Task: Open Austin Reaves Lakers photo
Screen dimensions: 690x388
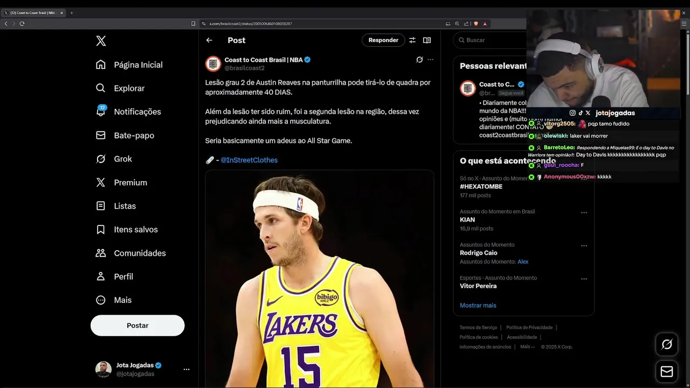Action: pyautogui.click(x=320, y=279)
